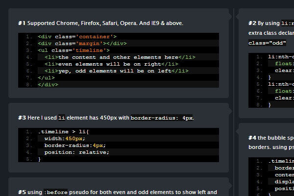Click the #3 heading in the second card
This screenshot has height=196, width=294.
coord(22,118)
